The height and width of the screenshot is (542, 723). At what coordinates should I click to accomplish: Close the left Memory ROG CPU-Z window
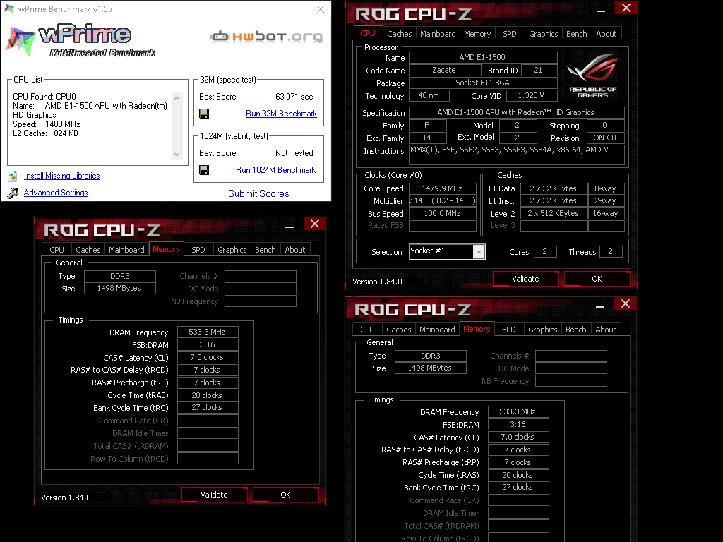[315, 224]
